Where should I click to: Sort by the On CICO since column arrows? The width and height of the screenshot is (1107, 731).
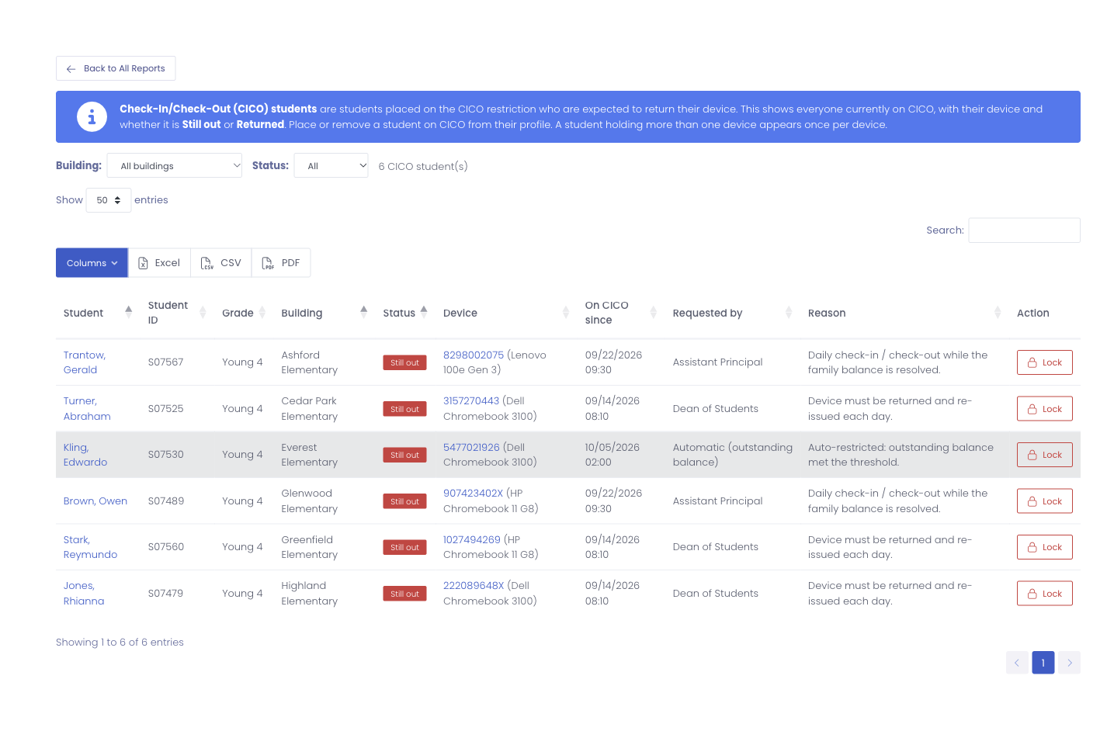(654, 313)
